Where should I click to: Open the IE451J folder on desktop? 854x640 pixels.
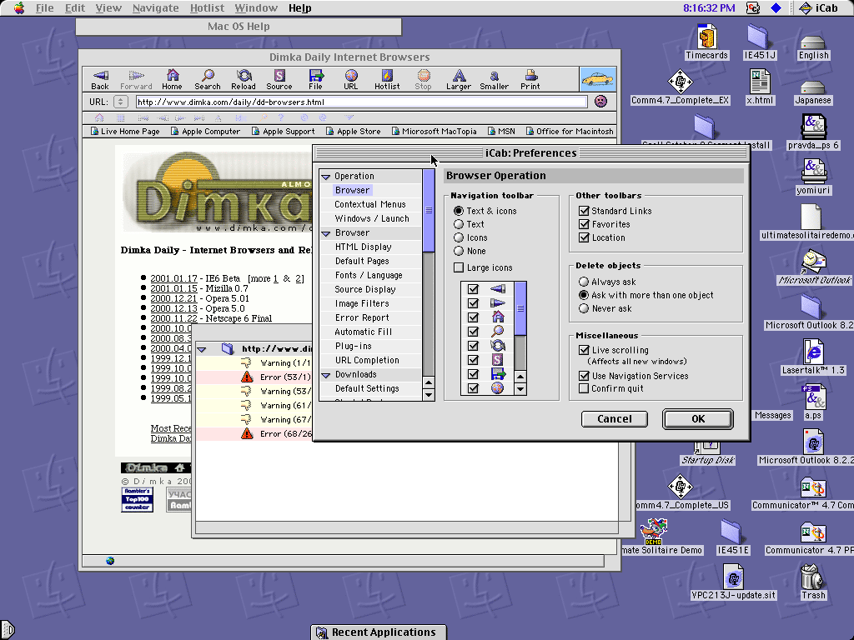pos(759,42)
